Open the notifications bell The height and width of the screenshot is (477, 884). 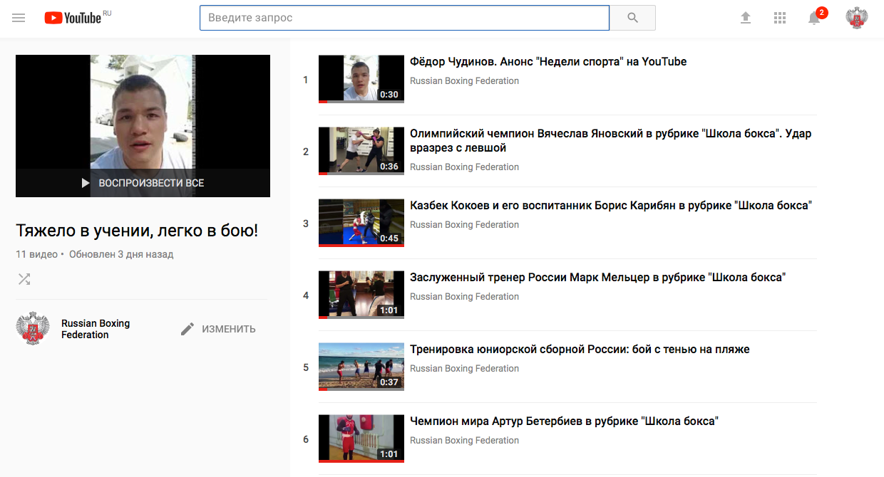(814, 19)
